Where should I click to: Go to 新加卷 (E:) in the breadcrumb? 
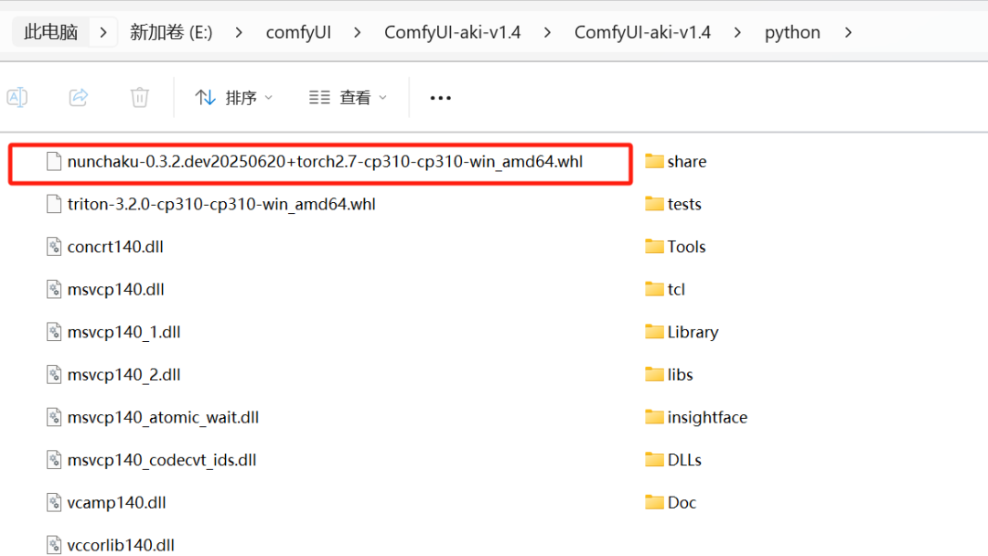click(171, 32)
